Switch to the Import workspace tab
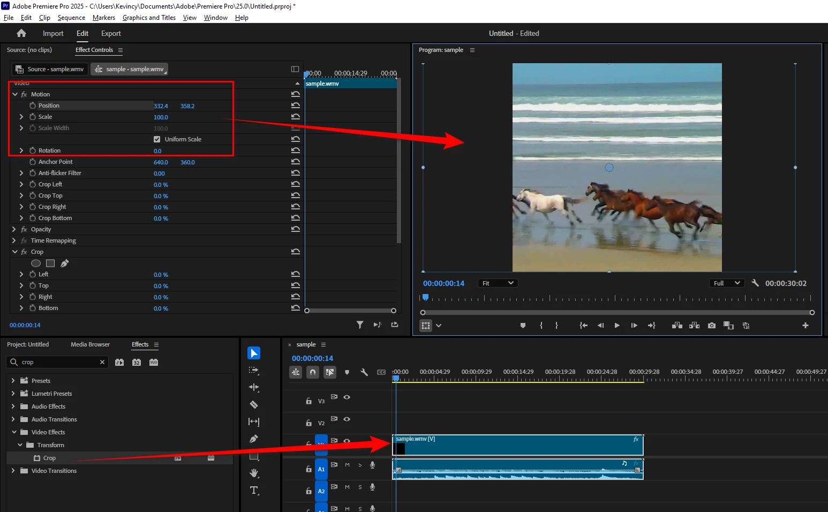 tap(53, 33)
